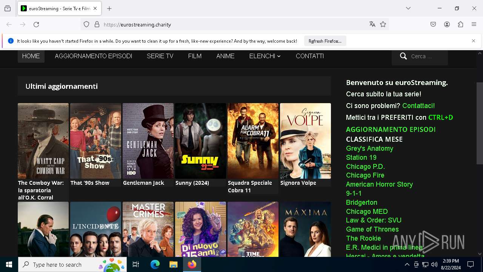This screenshot has height=272, width=483.
Task: Click the page vertical scrollbar
Action: pyautogui.click(x=480, y=123)
